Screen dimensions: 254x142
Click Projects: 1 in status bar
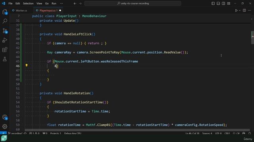pos(56,133)
